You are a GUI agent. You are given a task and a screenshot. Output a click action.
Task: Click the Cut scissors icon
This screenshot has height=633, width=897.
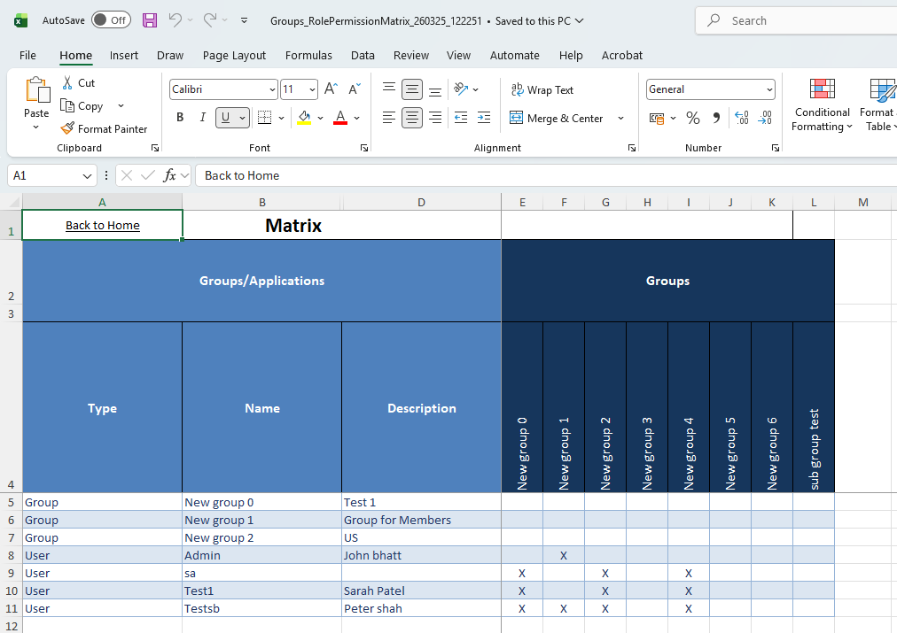click(x=68, y=82)
